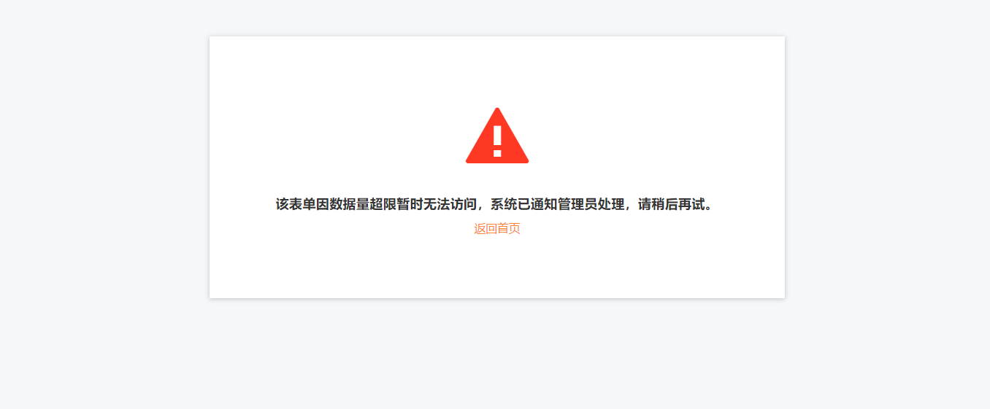Click the word 返回 in the orange link
This screenshot has height=409, width=990.
point(486,228)
